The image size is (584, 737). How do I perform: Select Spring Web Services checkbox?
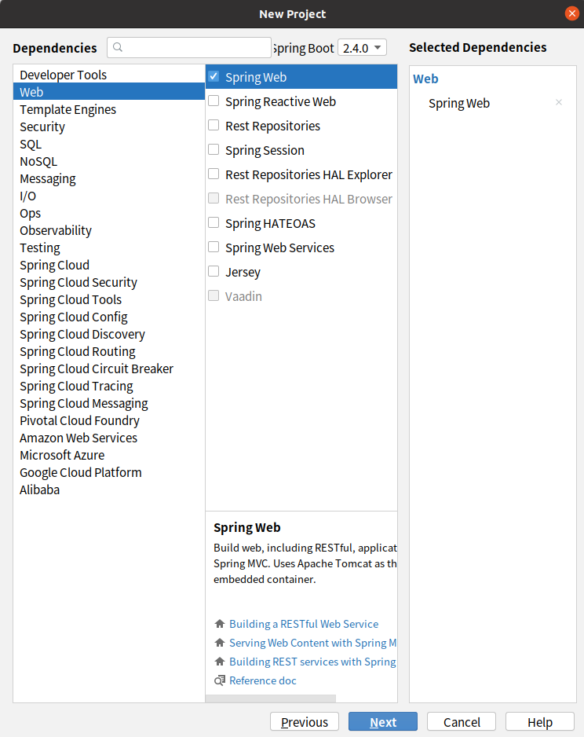[214, 247]
